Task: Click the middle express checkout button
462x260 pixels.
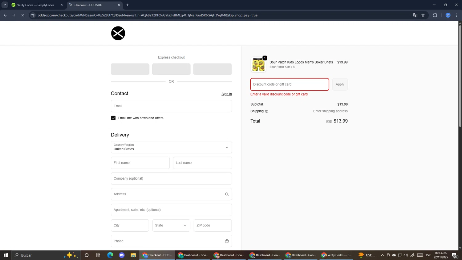Action: point(171,69)
